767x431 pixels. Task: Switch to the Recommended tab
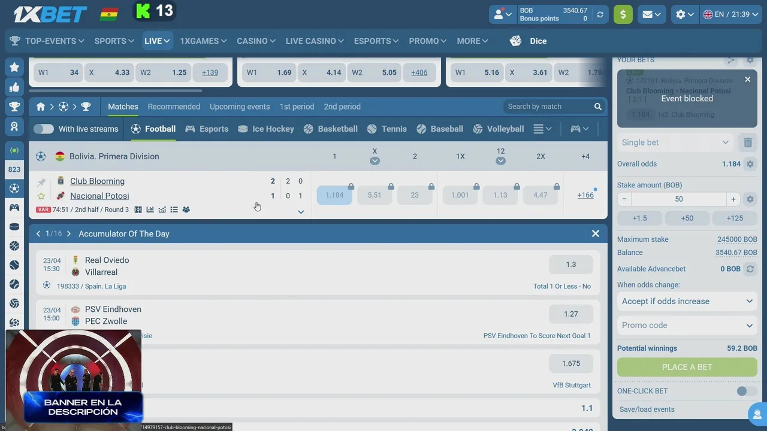pos(174,107)
